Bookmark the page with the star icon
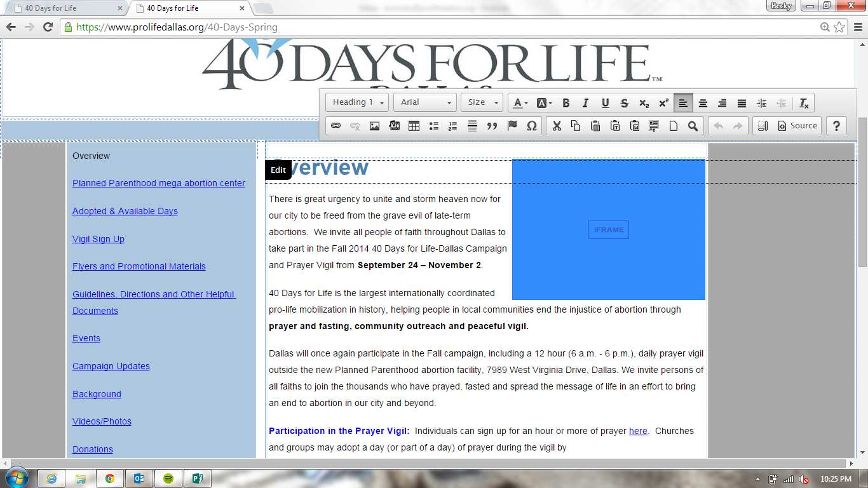Image resolution: width=868 pixels, height=488 pixels. point(839,27)
